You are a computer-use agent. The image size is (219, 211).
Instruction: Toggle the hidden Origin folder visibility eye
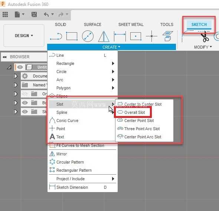[25, 94]
